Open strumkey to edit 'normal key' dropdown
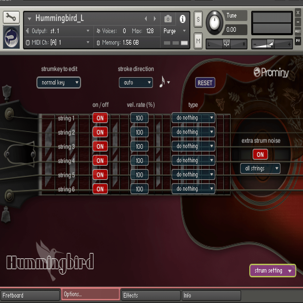Screen dimensions: 303x303 point(59,83)
